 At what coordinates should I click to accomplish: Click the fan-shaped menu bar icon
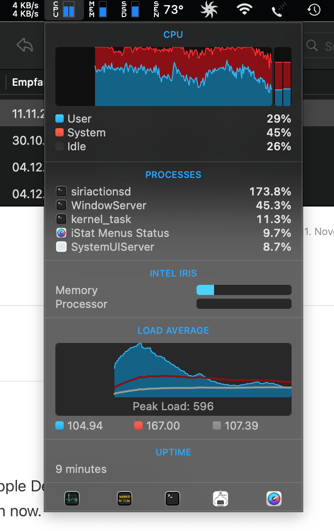[209, 10]
